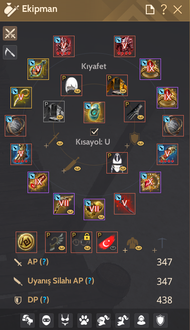Click the header question mark help button
The height and width of the screenshot is (330, 190).
tap(163, 10)
